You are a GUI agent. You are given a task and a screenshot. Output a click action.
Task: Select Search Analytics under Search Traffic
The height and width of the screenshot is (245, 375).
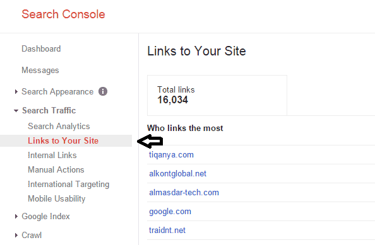tap(59, 126)
